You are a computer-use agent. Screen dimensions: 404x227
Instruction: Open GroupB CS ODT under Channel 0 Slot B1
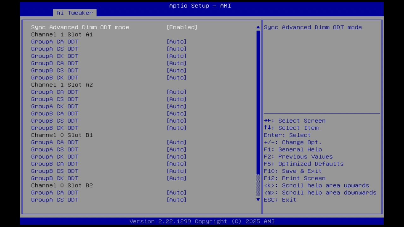55,171
